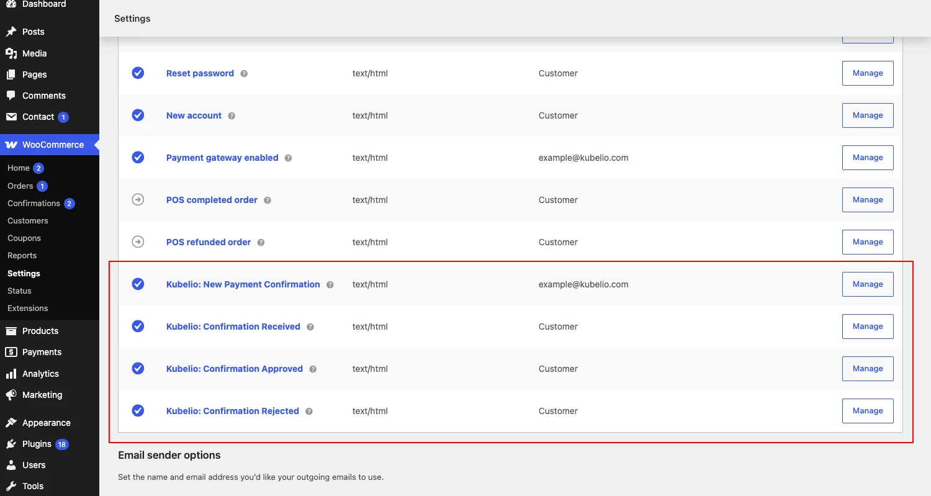The width and height of the screenshot is (931, 496).
Task: Open the New account email link
Action: 194,115
